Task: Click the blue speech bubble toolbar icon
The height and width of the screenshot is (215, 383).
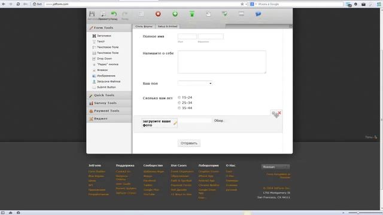Action: click(258, 14)
